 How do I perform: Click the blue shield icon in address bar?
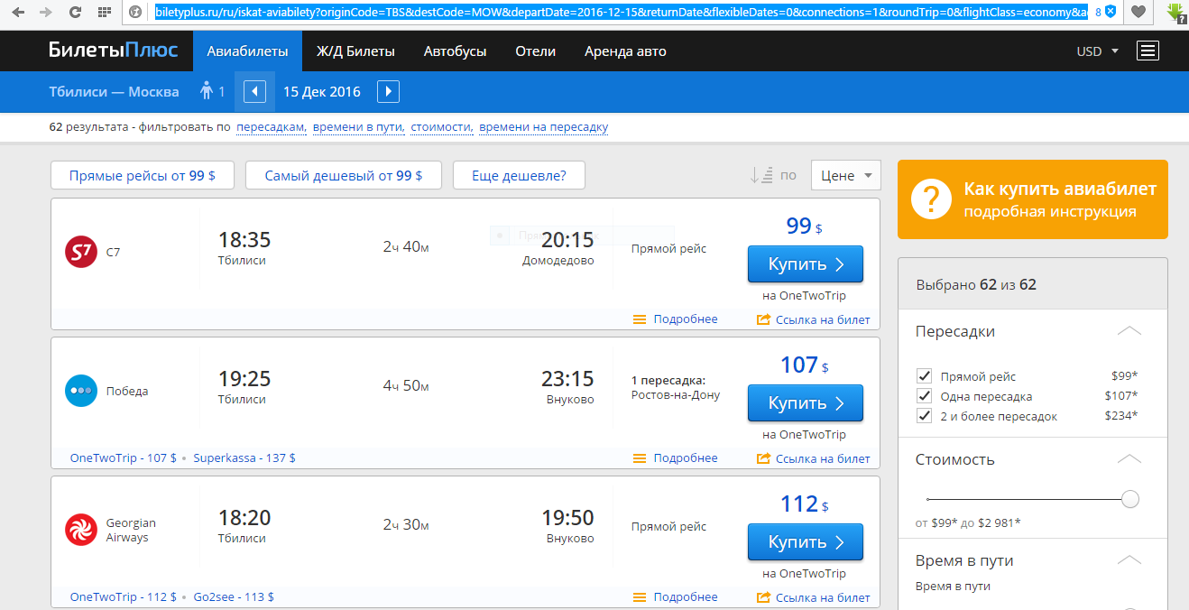point(1111,13)
